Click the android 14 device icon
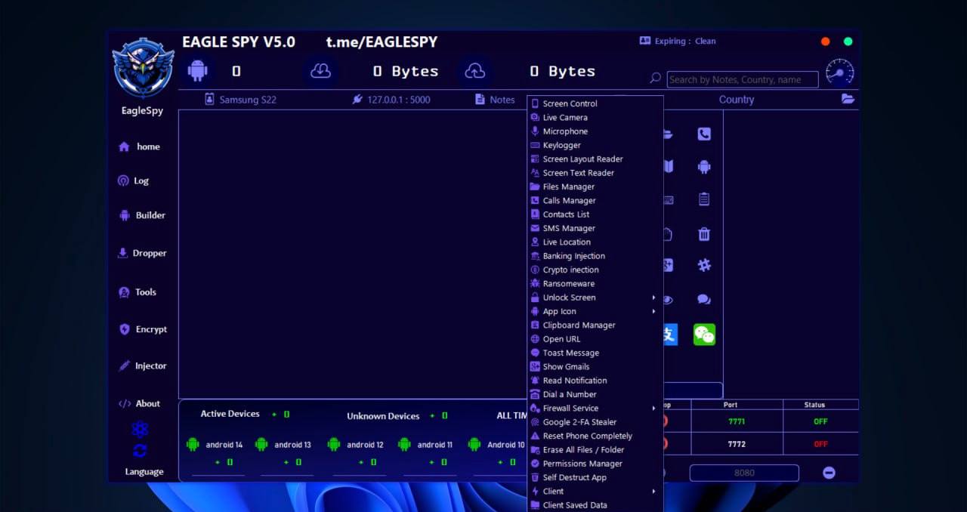The width and height of the screenshot is (967, 512). coord(193,444)
